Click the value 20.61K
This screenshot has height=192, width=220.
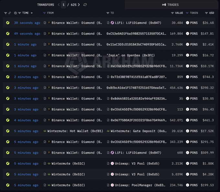point(177,131)
